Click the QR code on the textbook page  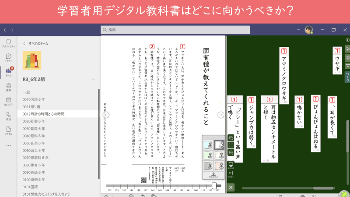point(143,180)
